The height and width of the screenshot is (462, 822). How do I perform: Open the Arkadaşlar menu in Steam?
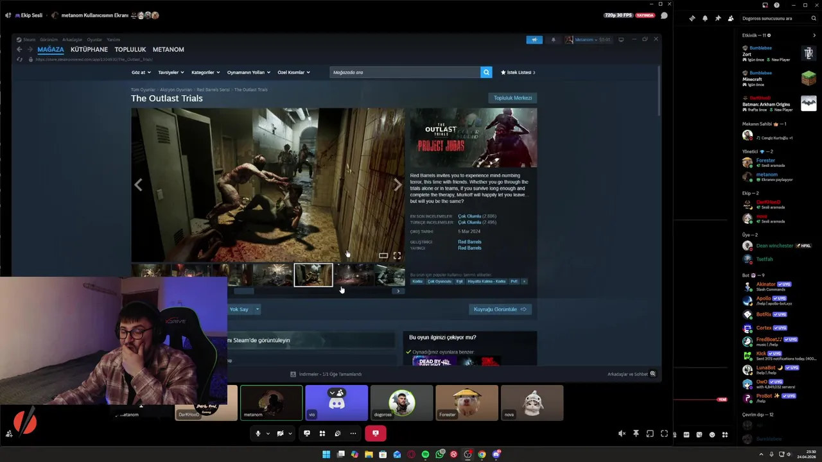coord(72,40)
